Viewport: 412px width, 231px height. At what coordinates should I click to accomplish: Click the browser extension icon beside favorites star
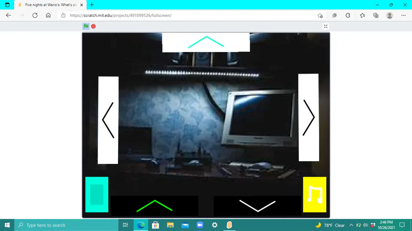click(x=335, y=16)
